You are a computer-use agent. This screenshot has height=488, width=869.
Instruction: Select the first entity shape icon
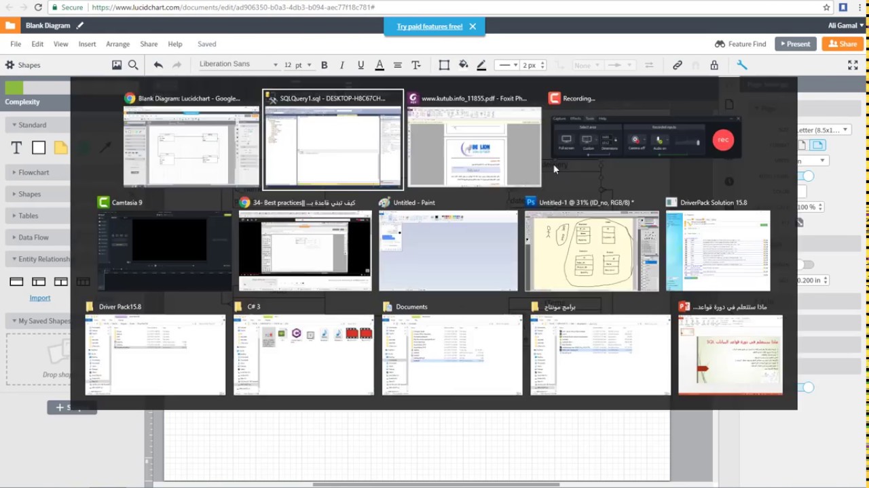click(x=16, y=281)
